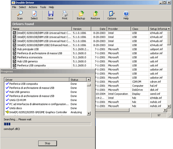Click the Restore folder icon
This screenshot has width=173, height=149.
[x=95, y=14]
